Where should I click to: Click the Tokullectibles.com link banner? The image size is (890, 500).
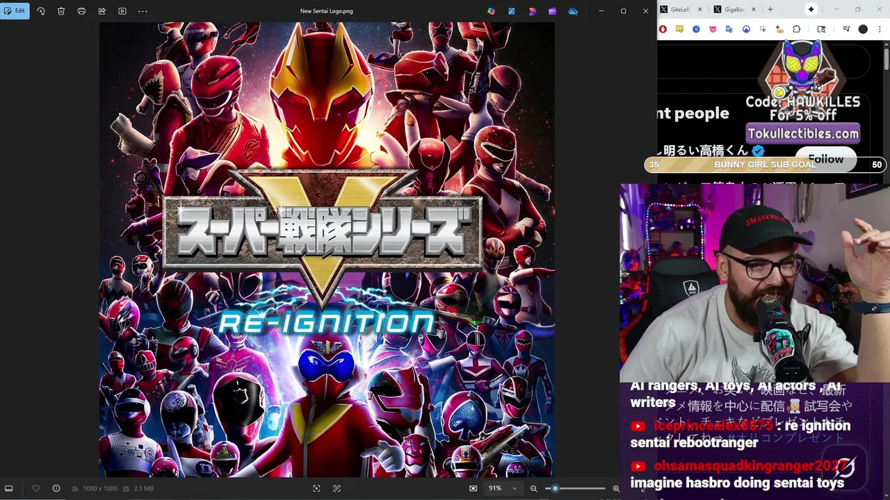click(803, 133)
